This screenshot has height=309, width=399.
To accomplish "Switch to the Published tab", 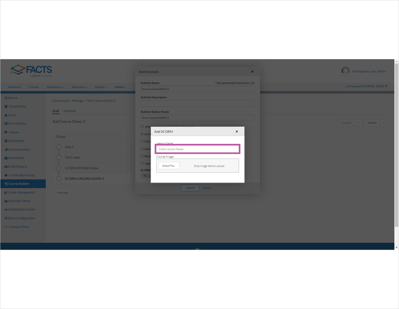I will (69, 111).
